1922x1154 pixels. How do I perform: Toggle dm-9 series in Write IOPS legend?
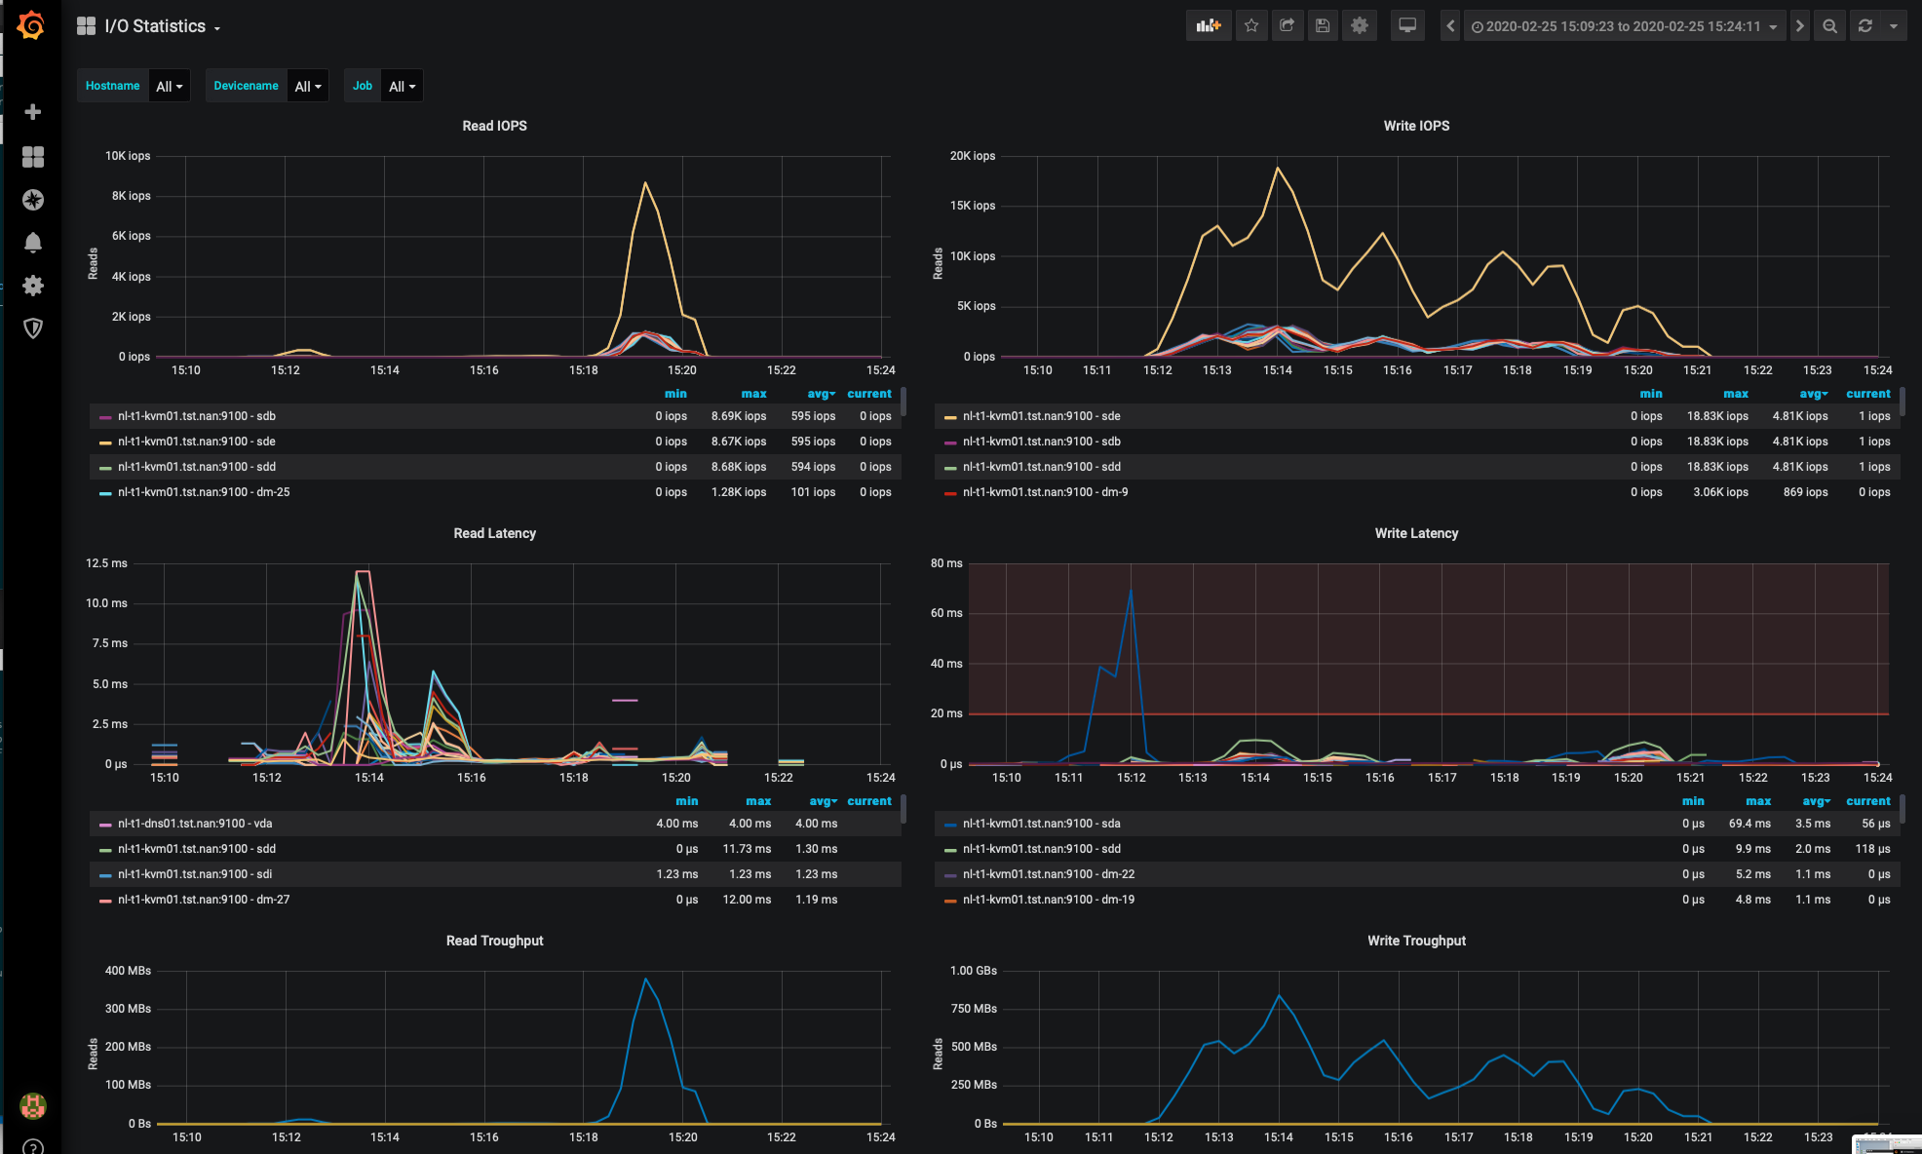[x=1045, y=492]
